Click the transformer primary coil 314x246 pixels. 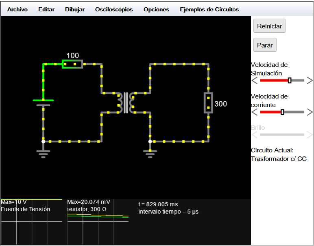(120, 103)
